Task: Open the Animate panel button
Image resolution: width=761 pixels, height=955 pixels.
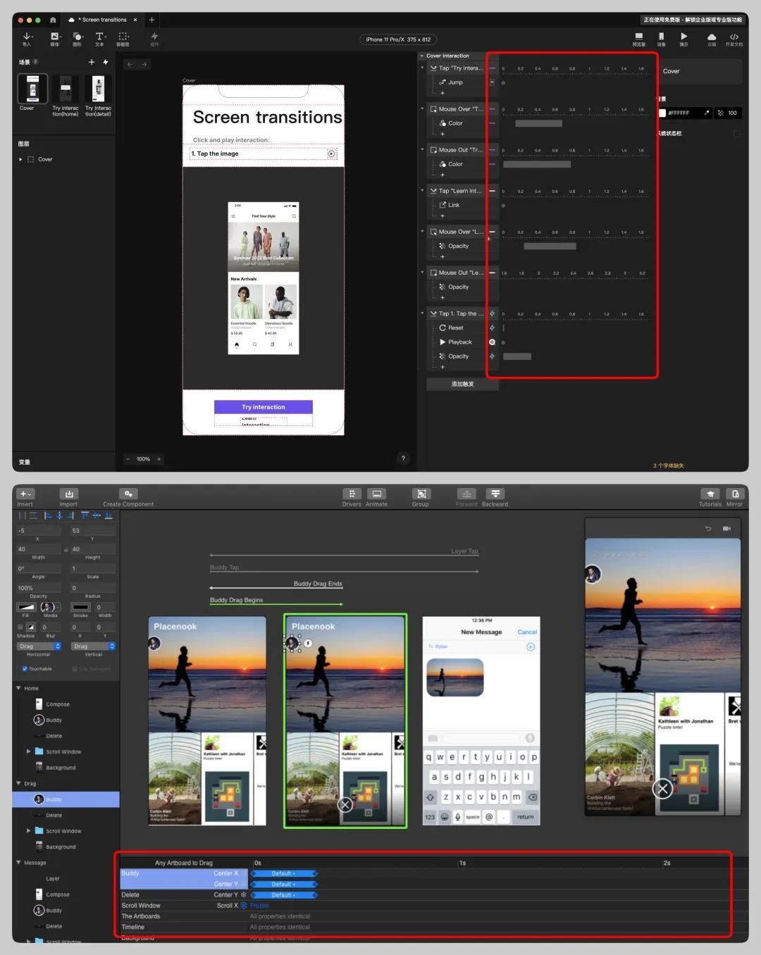Action: coord(376,494)
